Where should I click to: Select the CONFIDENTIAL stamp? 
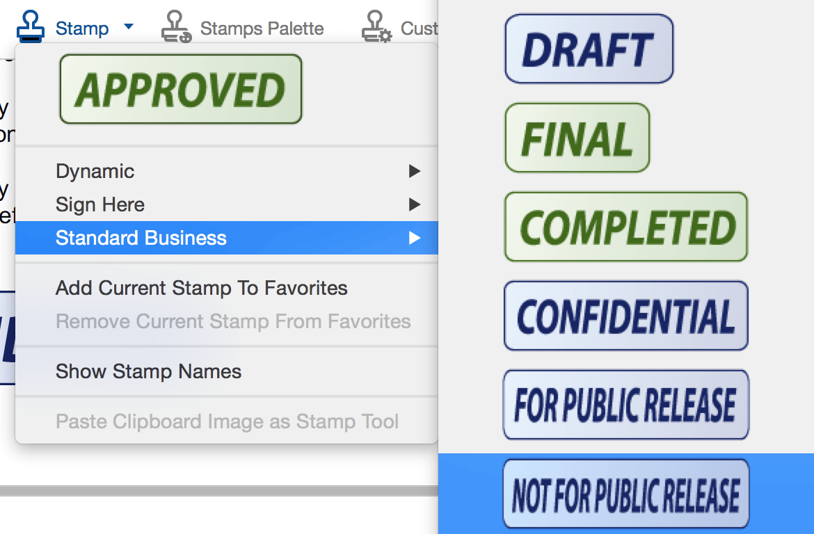click(x=625, y=316)
